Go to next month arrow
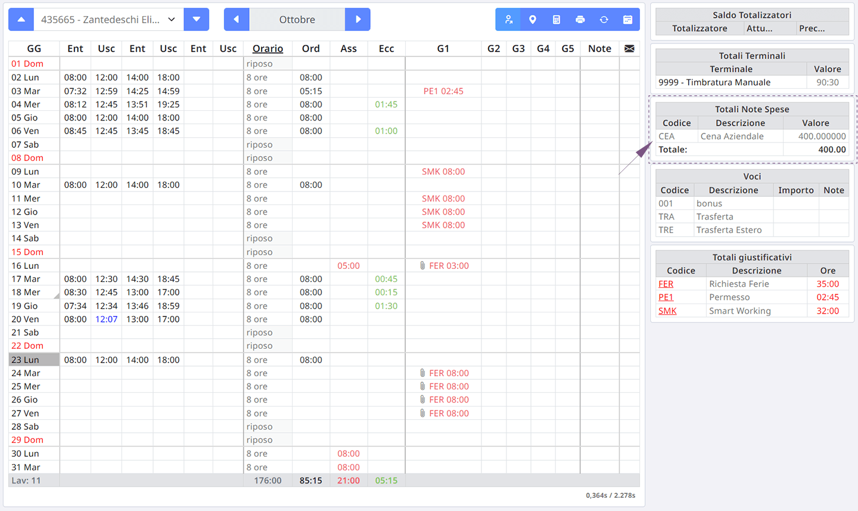 coord(358,20)
